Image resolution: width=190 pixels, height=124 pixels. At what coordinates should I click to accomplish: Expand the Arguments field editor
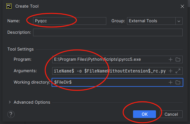click(x=178, y=71)
